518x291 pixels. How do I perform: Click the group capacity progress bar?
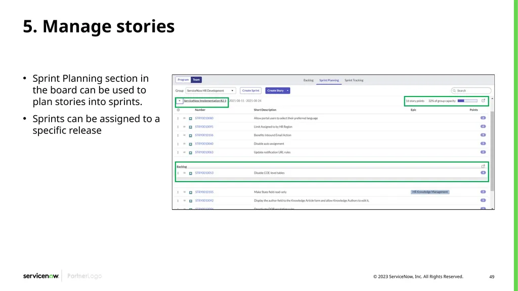click(467, 101)
